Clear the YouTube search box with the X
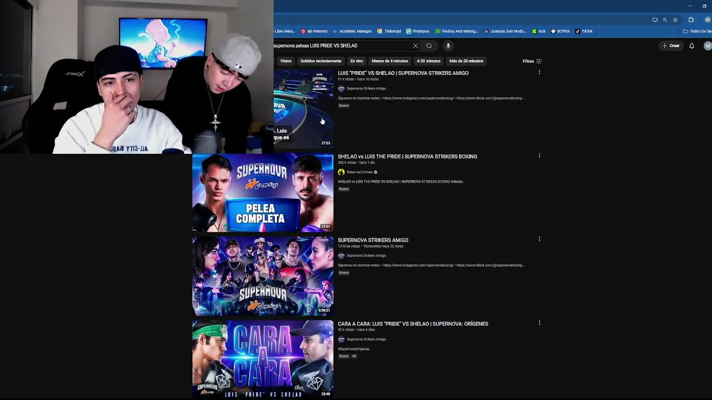 click(415, 46)
